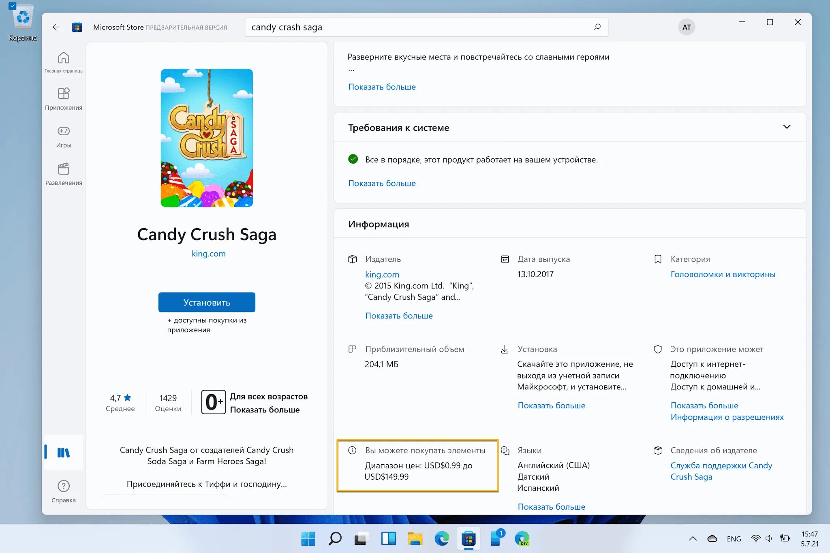Go back with the arrow icon
Screen dimensions: 830x553
[56, 27]
